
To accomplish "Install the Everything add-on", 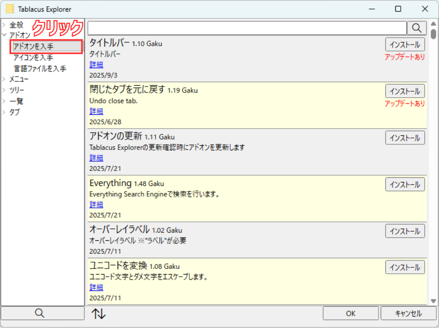I will tap(405, 185).
